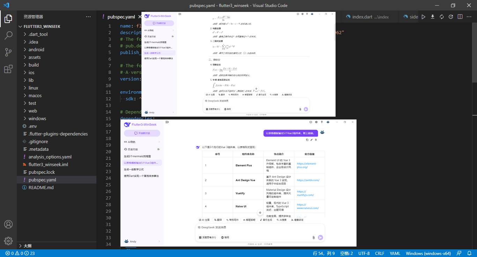Image resolution: width=477 pixels, height=257 pixels.
Task: Select YAML language mode in status bar
Action: tap(395, 253)
